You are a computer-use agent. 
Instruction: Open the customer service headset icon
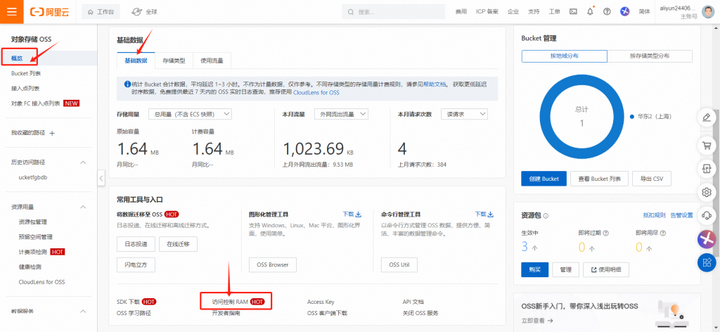click(x=707, y=215)
